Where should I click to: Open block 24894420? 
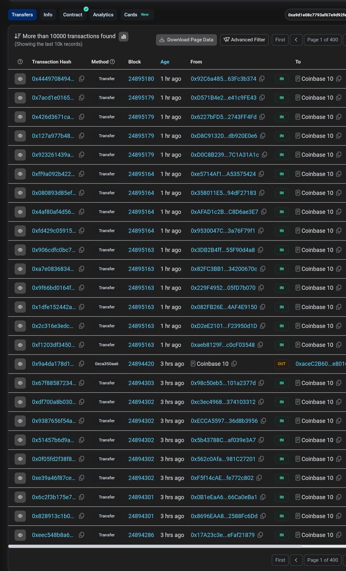(x=141, y=364)
